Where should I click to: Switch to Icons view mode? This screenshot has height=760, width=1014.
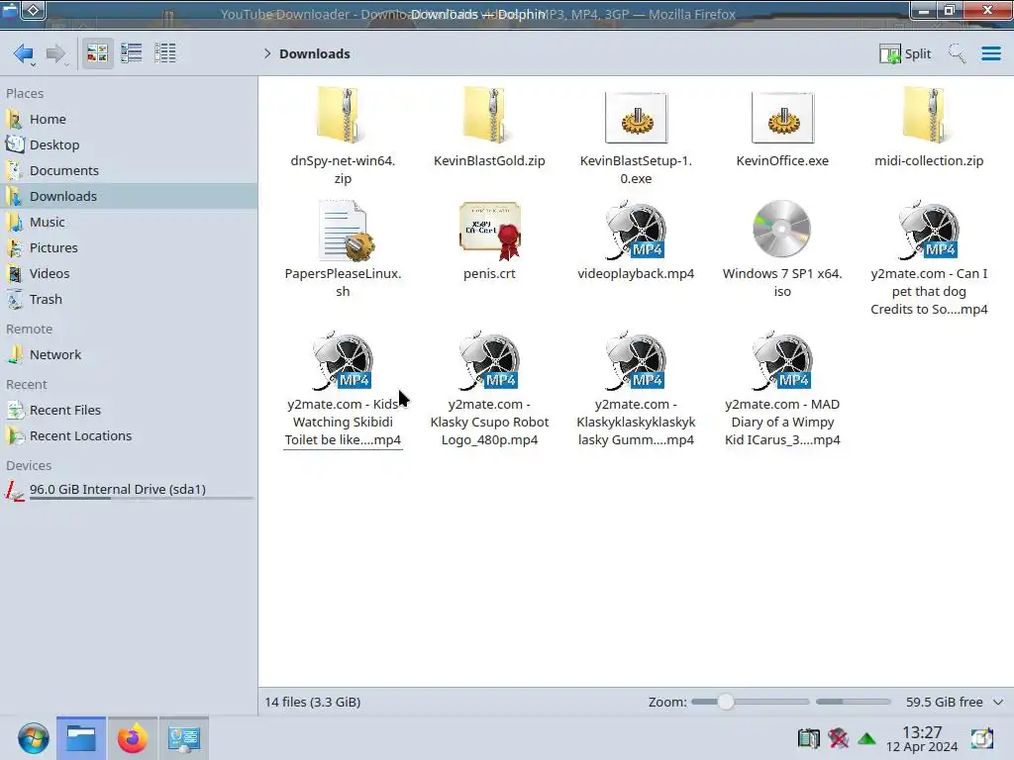click(97, 53)
